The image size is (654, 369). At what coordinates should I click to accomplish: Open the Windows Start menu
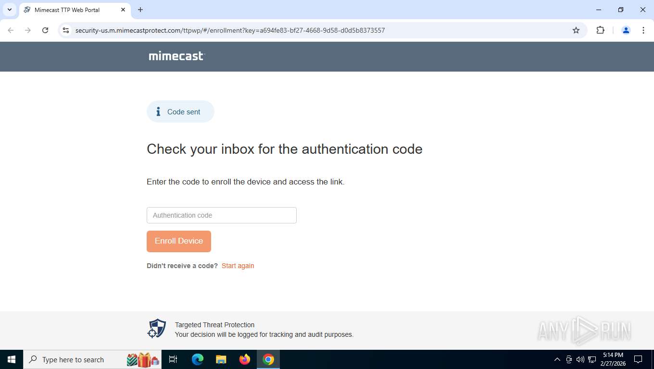point(12,359)
